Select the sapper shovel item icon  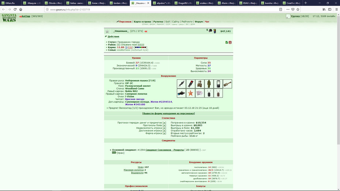tap(227, 84)
